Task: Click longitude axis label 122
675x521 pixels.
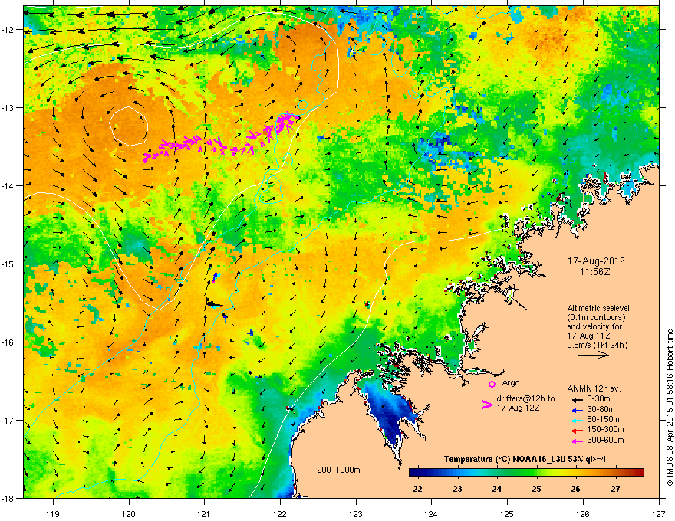Action: point(280,513)
